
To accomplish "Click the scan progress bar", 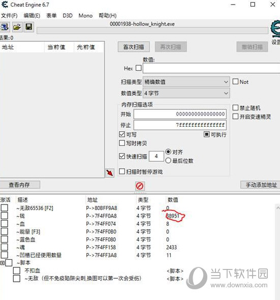I will pos(152,31).
